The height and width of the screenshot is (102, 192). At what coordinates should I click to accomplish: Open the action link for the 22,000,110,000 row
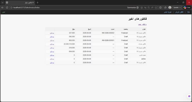(x=52, y=44)
